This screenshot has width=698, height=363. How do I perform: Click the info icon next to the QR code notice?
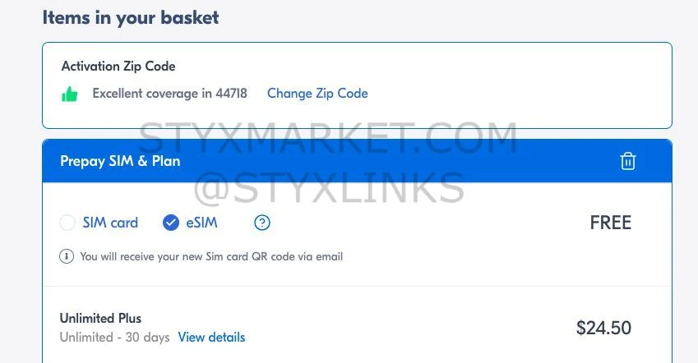(67, 256)
